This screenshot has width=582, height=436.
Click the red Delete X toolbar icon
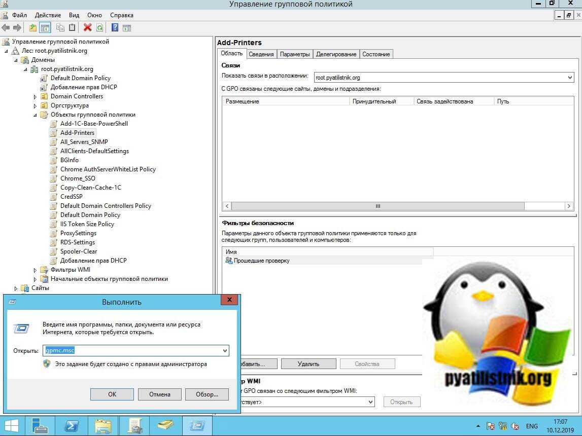(x=88, y=28)
